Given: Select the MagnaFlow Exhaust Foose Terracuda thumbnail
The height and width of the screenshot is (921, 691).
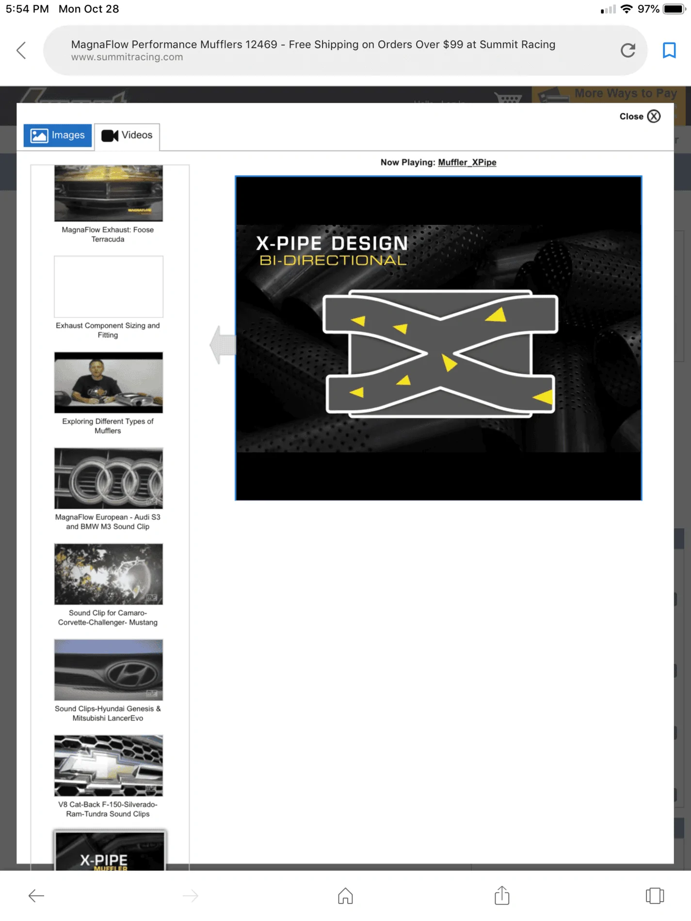Looking at the screenshot, I should [x=109, y=193].
